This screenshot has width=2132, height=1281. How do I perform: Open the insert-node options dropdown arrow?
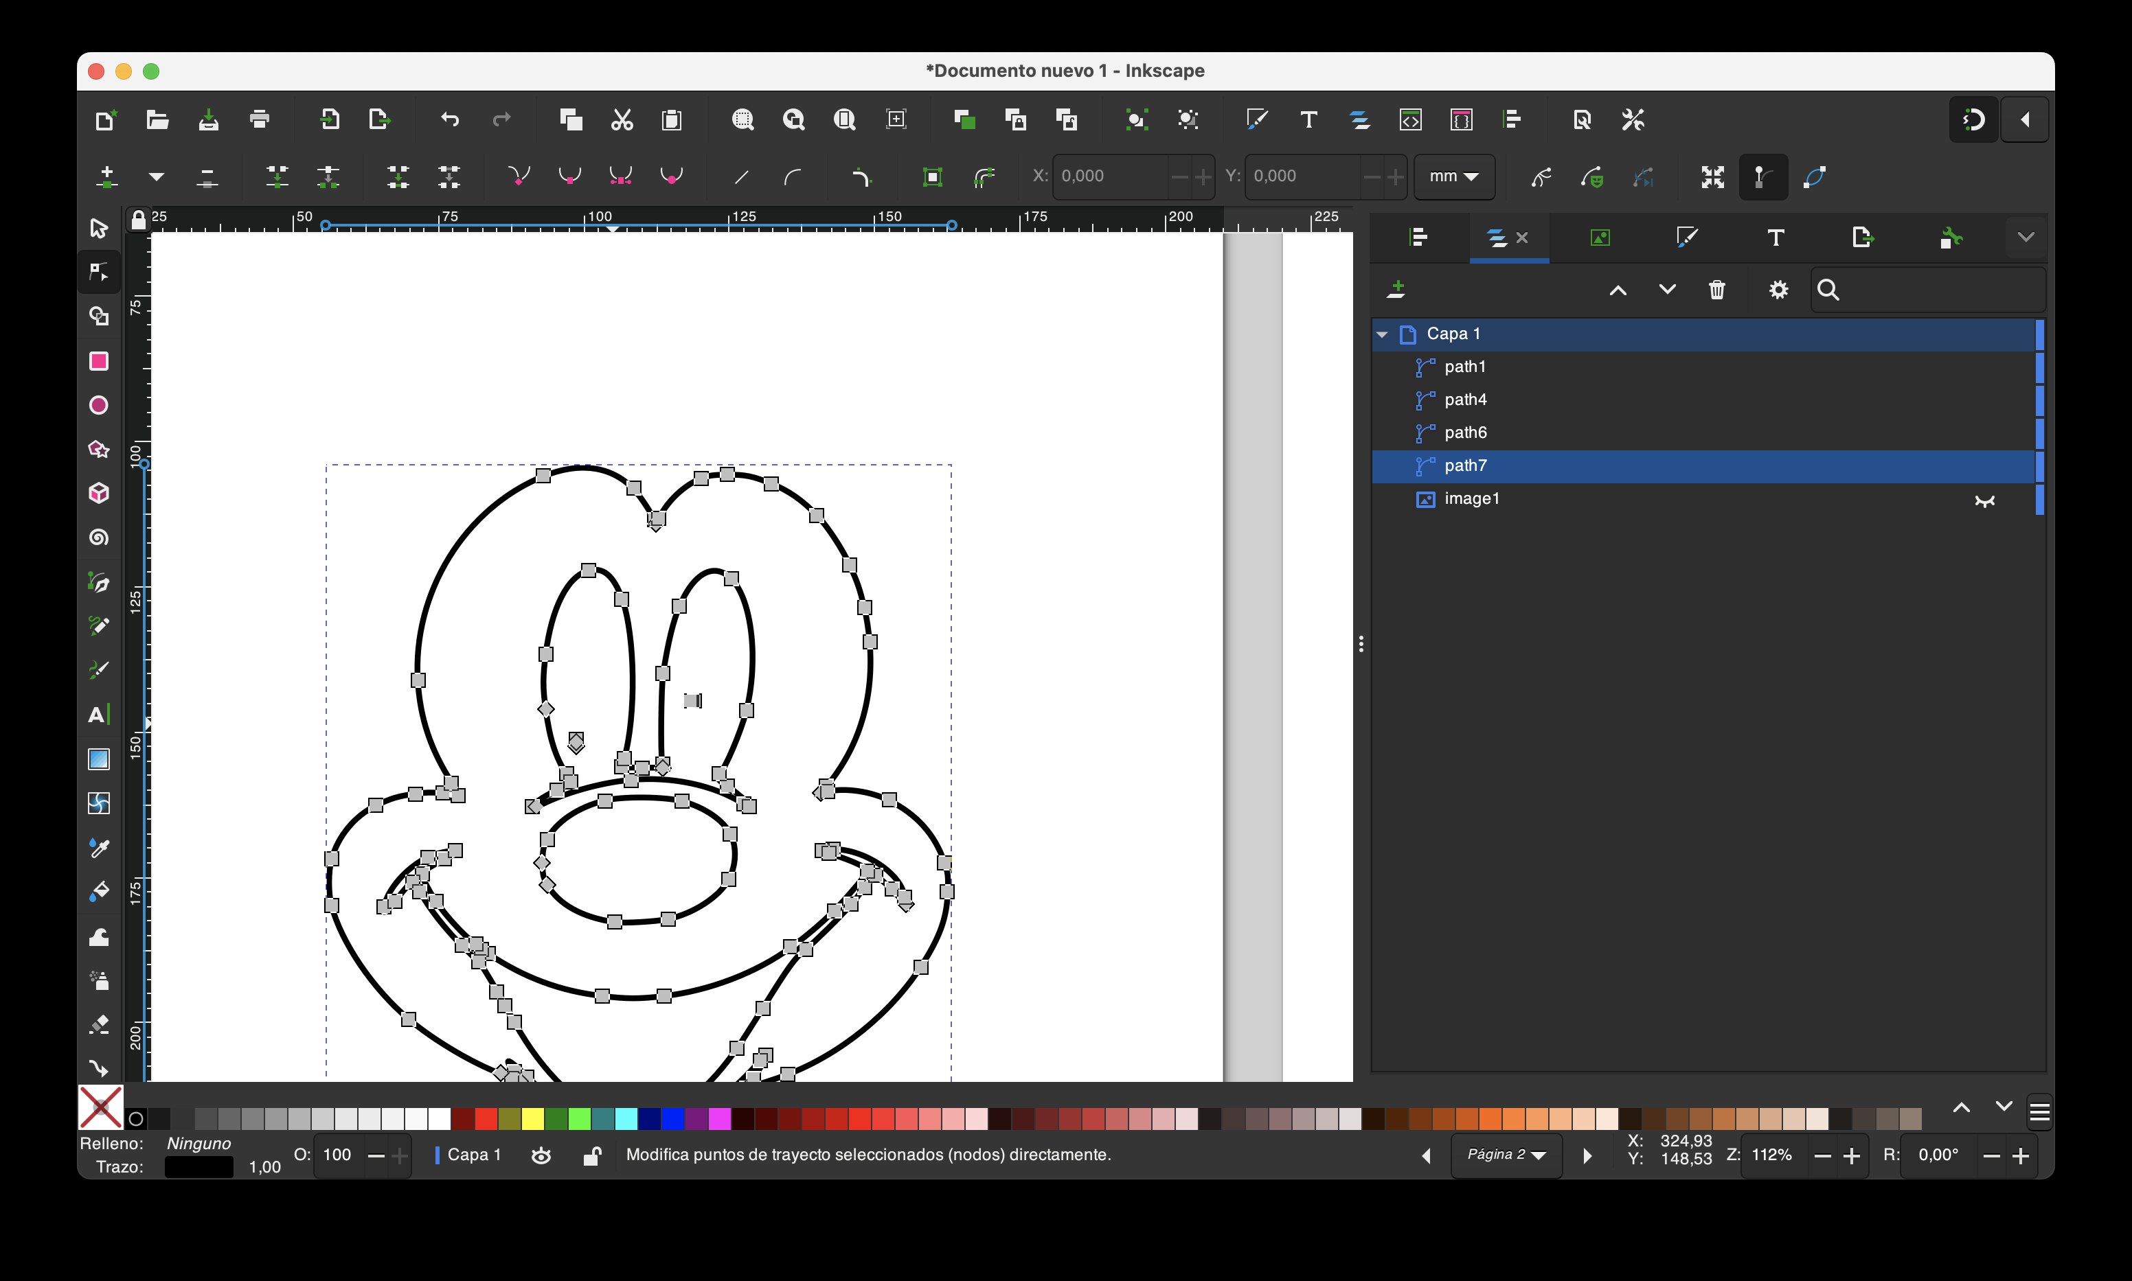point(157,177)
